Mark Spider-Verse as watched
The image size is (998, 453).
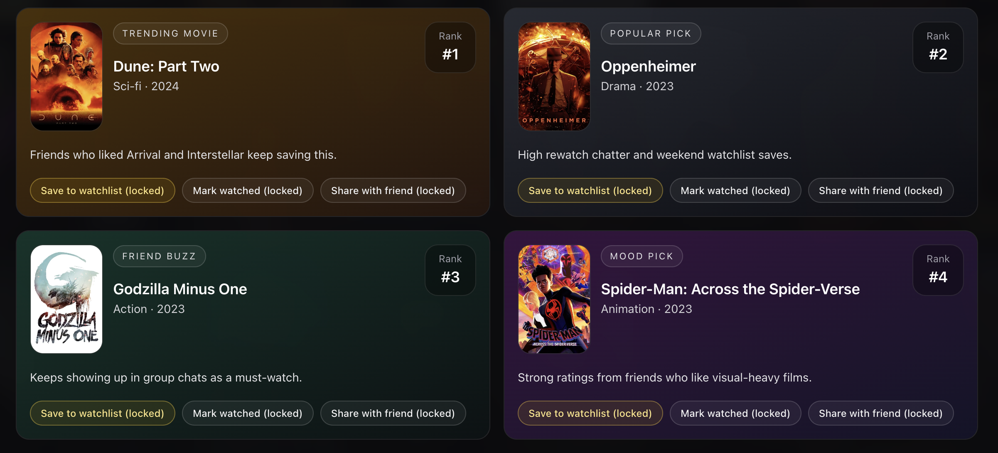point(735,413)
